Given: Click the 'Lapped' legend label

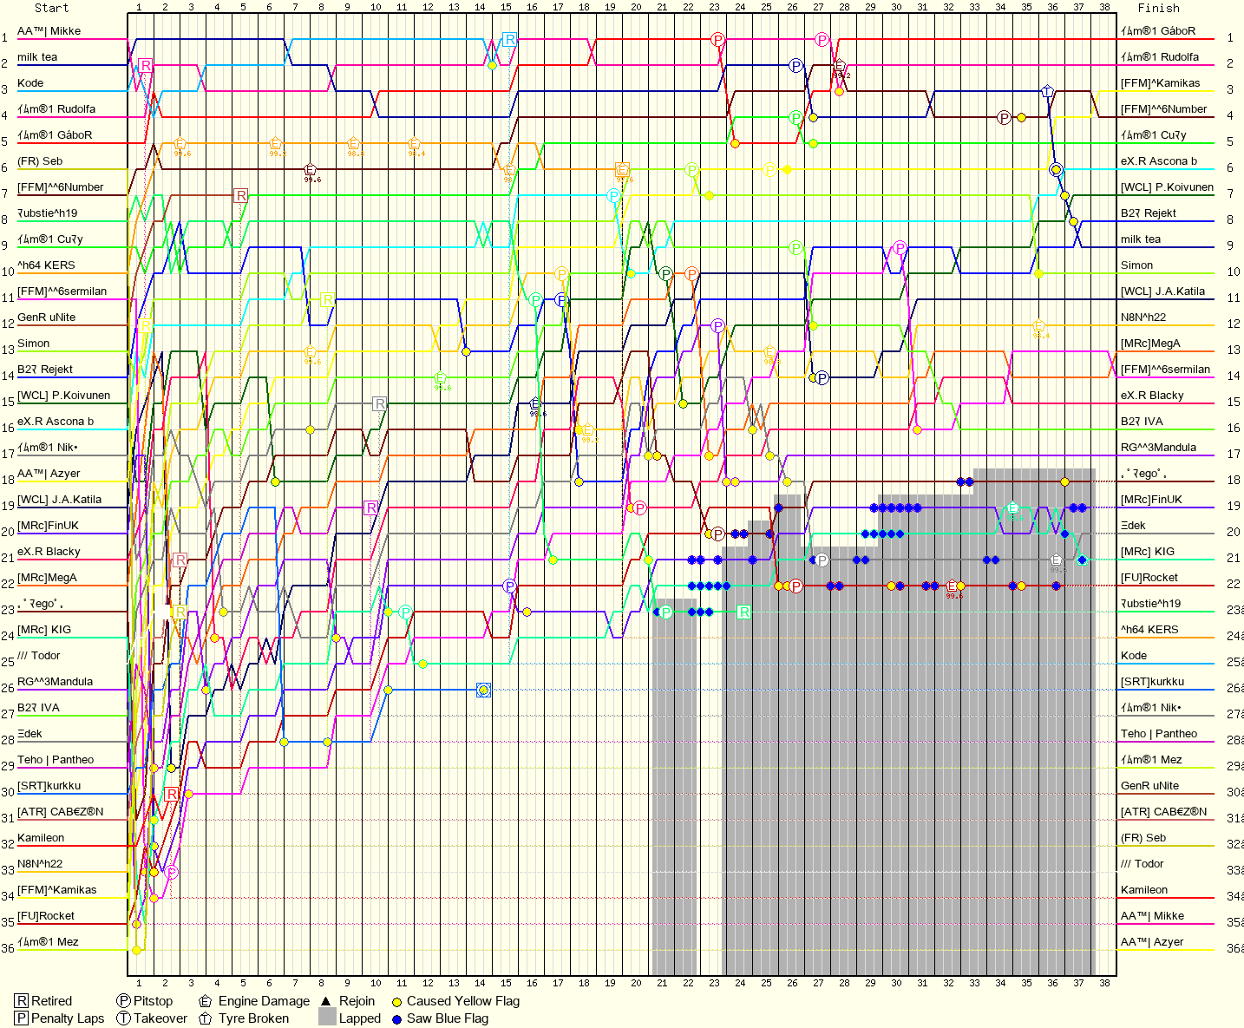Looking at the screenshot, I should click(x=360, y=1018).
